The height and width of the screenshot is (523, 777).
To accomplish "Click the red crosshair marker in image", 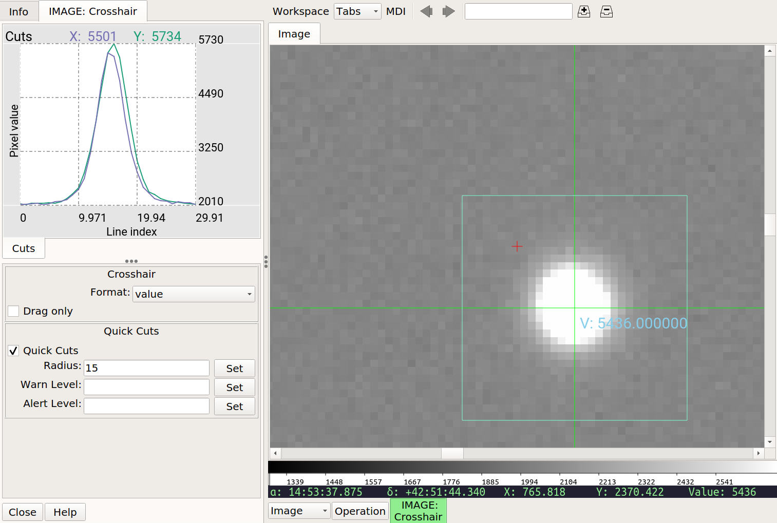I will [x=517, y=247].
